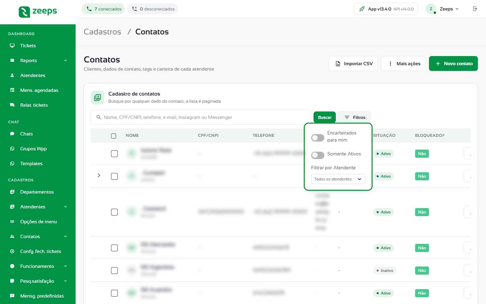Expand the second contact row chevron

point(99,175)
